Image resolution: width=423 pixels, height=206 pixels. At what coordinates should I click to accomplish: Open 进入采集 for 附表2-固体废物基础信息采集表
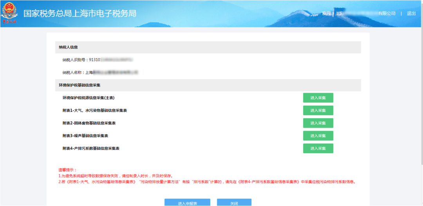pyautogui.click(x=318, y=123)
